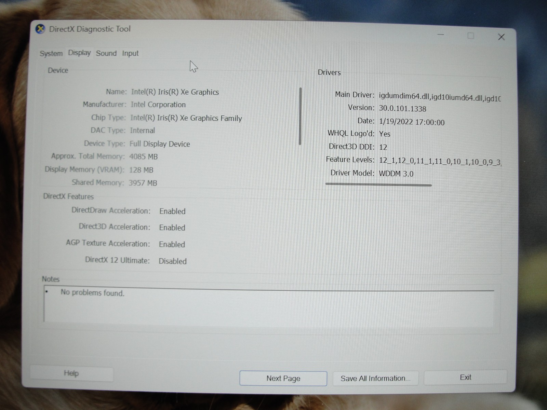Viewport: 547px width, 410px height.
Task: Minimize the DirectX Diagnostic Tool window
Action: [x=441, y=35]
